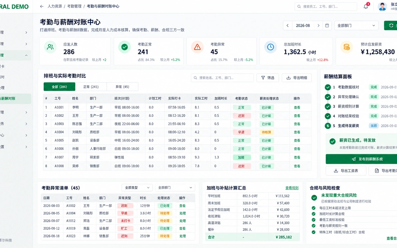Screen dimensions: 397x248
Task: Open the 全部类型 dropdown
Action: (x=137, y=188)
